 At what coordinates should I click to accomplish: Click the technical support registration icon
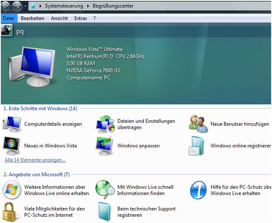[104, 211]
